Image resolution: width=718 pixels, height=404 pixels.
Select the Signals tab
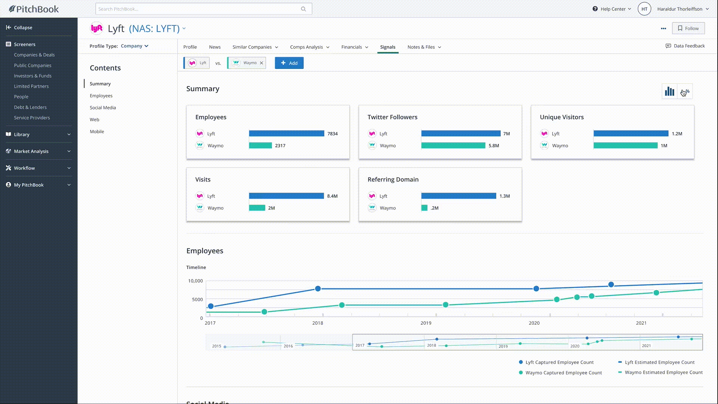[x=387, y=47]
